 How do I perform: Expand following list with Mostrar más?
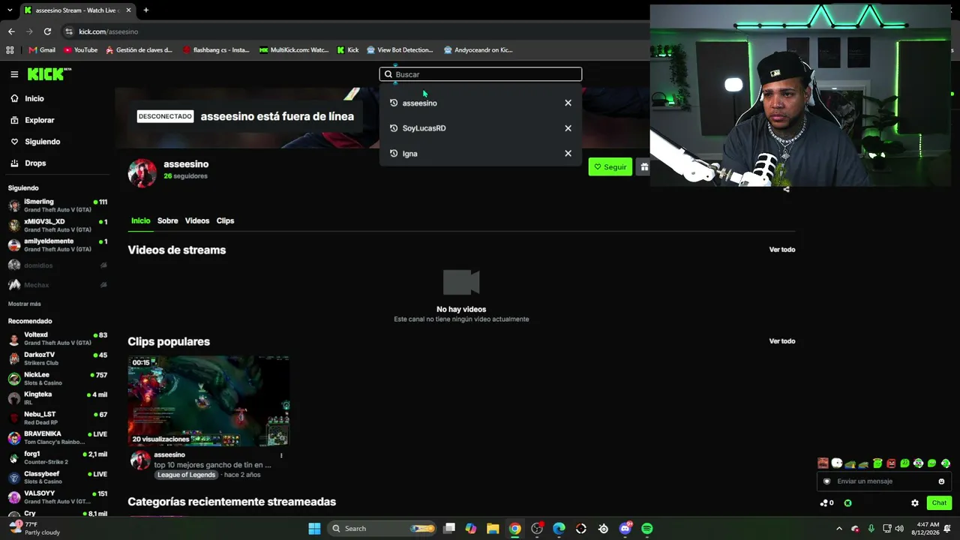(x=25, y=304)
